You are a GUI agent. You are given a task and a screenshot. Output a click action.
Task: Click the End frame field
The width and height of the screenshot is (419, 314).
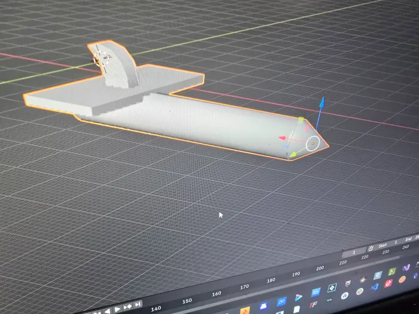click(x=412, y=239)
